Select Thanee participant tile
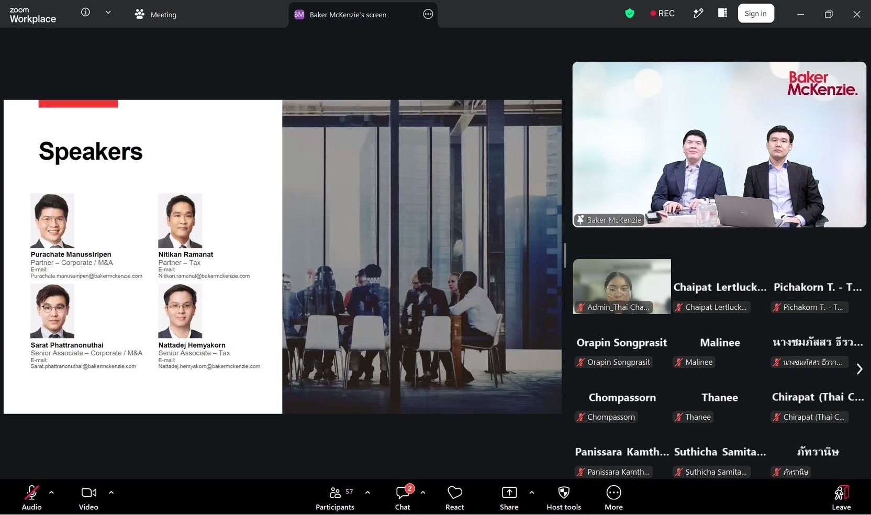Viewport: 871px width, 515px height. [x=720, y=397]
